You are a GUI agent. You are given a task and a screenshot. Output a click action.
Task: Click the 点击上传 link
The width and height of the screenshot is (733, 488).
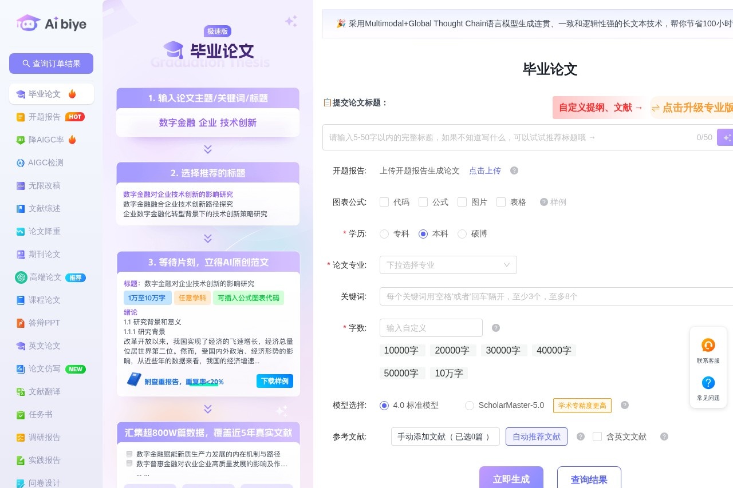coord(484,170)
